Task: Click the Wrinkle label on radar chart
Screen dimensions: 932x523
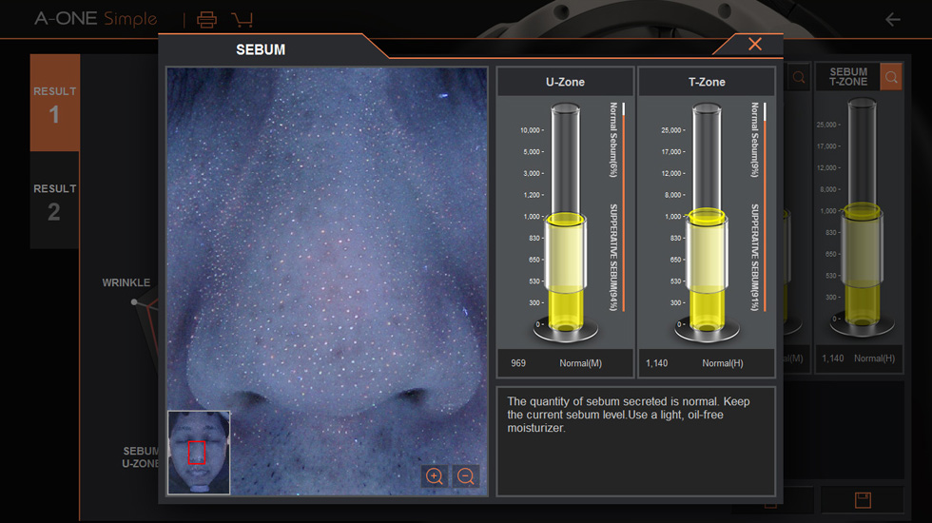Action: point(126,282)
